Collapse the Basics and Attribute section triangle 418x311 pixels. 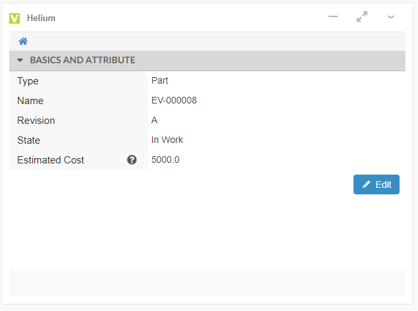click(x=20, y=61)
